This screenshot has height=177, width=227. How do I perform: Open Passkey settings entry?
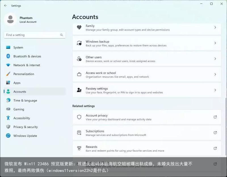(147, 90)
